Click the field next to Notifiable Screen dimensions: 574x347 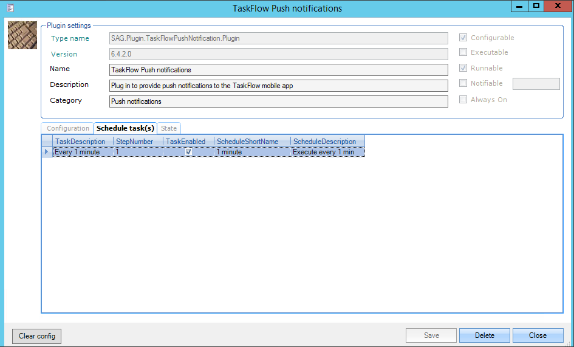536,83
